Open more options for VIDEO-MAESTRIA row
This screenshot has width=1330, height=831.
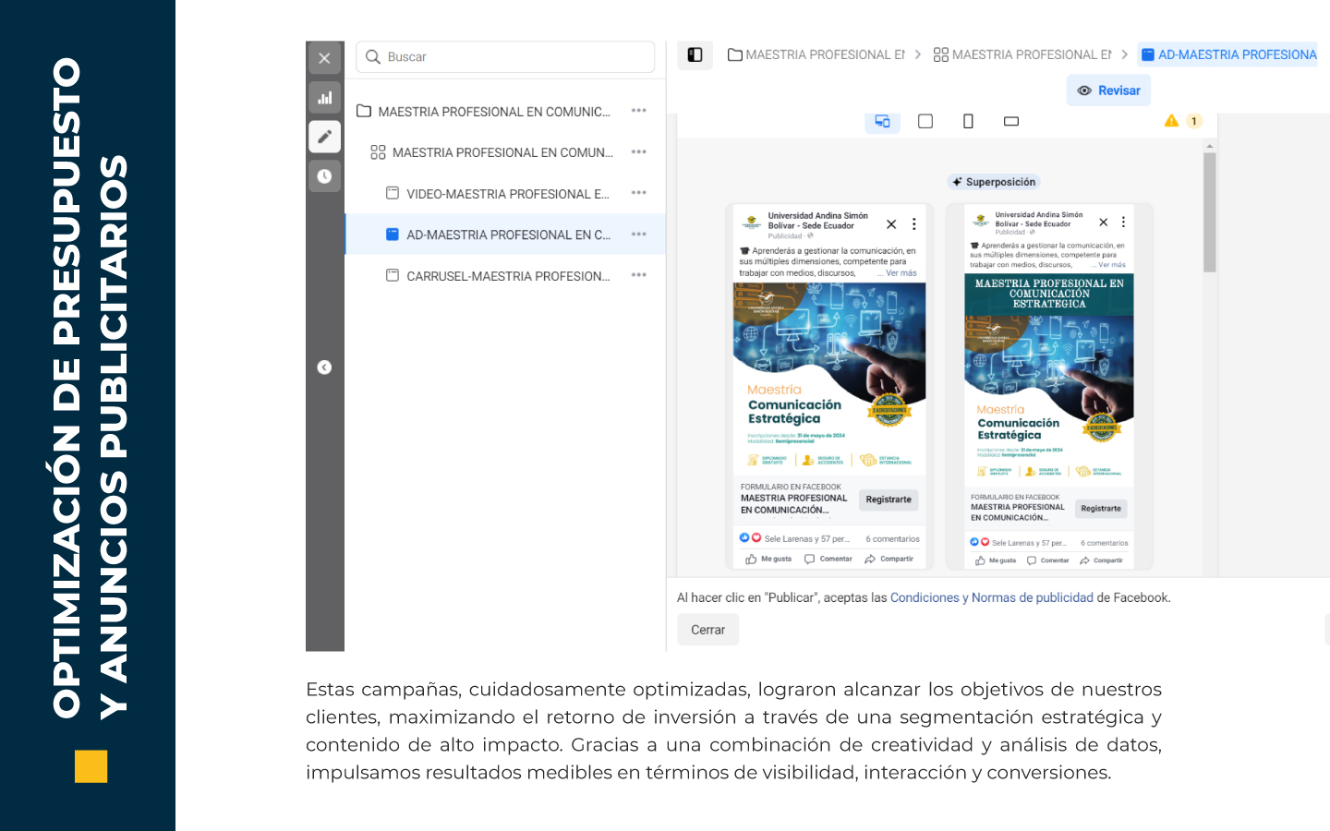point(639,193)
